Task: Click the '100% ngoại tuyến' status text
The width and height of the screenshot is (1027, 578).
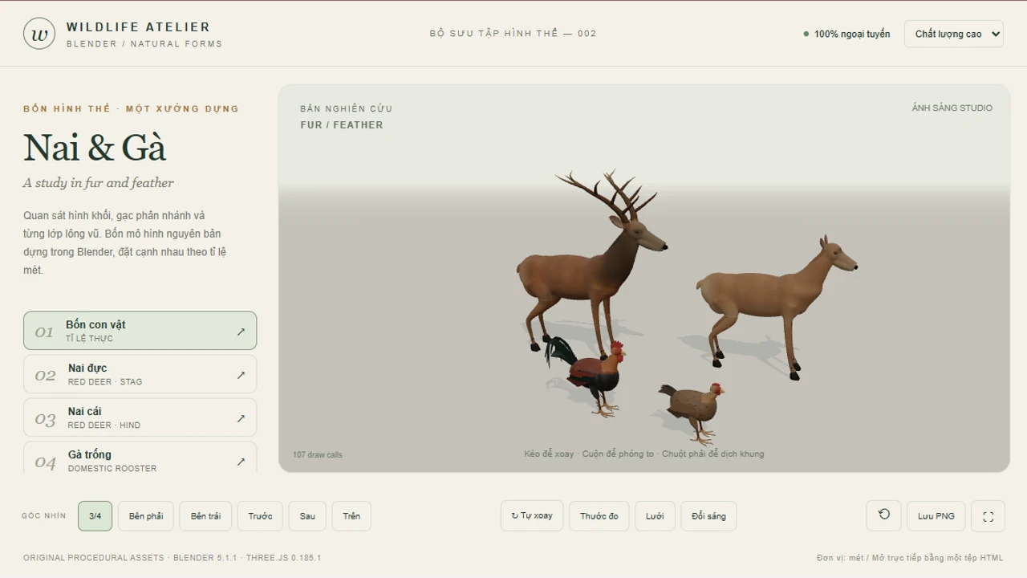Action: (852, 34)
